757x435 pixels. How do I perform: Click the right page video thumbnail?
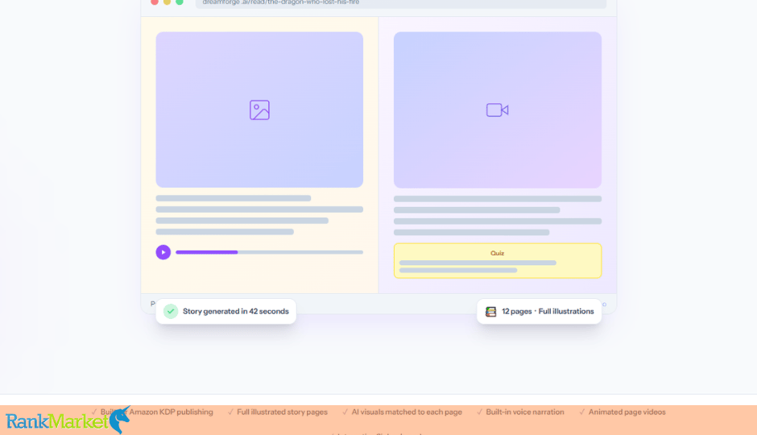coord(497,110)
